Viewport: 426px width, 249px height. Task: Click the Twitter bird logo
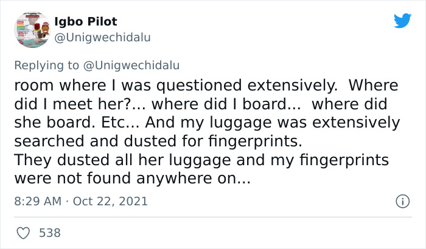(402, 21)
